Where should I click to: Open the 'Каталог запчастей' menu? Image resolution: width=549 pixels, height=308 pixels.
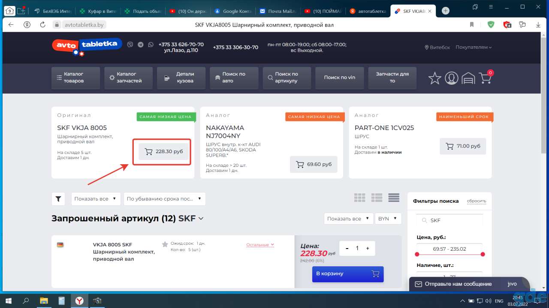[128, 78]
